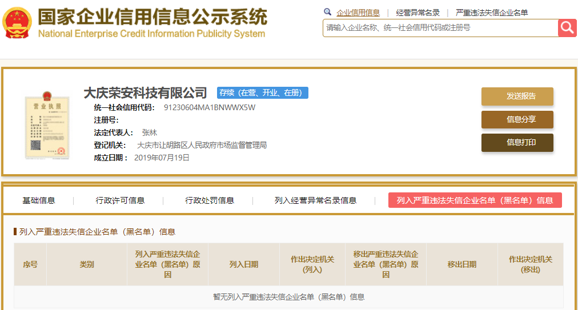Switch to the 行政许可信息 tab
The image size is (578, 310).
(120, 200)
